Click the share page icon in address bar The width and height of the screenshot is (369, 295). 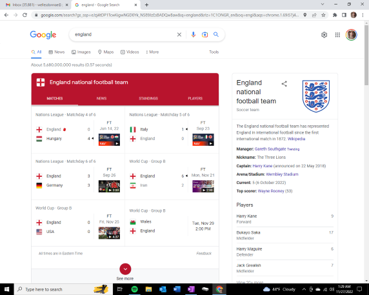pyautogui.click(x=314, y=15)
